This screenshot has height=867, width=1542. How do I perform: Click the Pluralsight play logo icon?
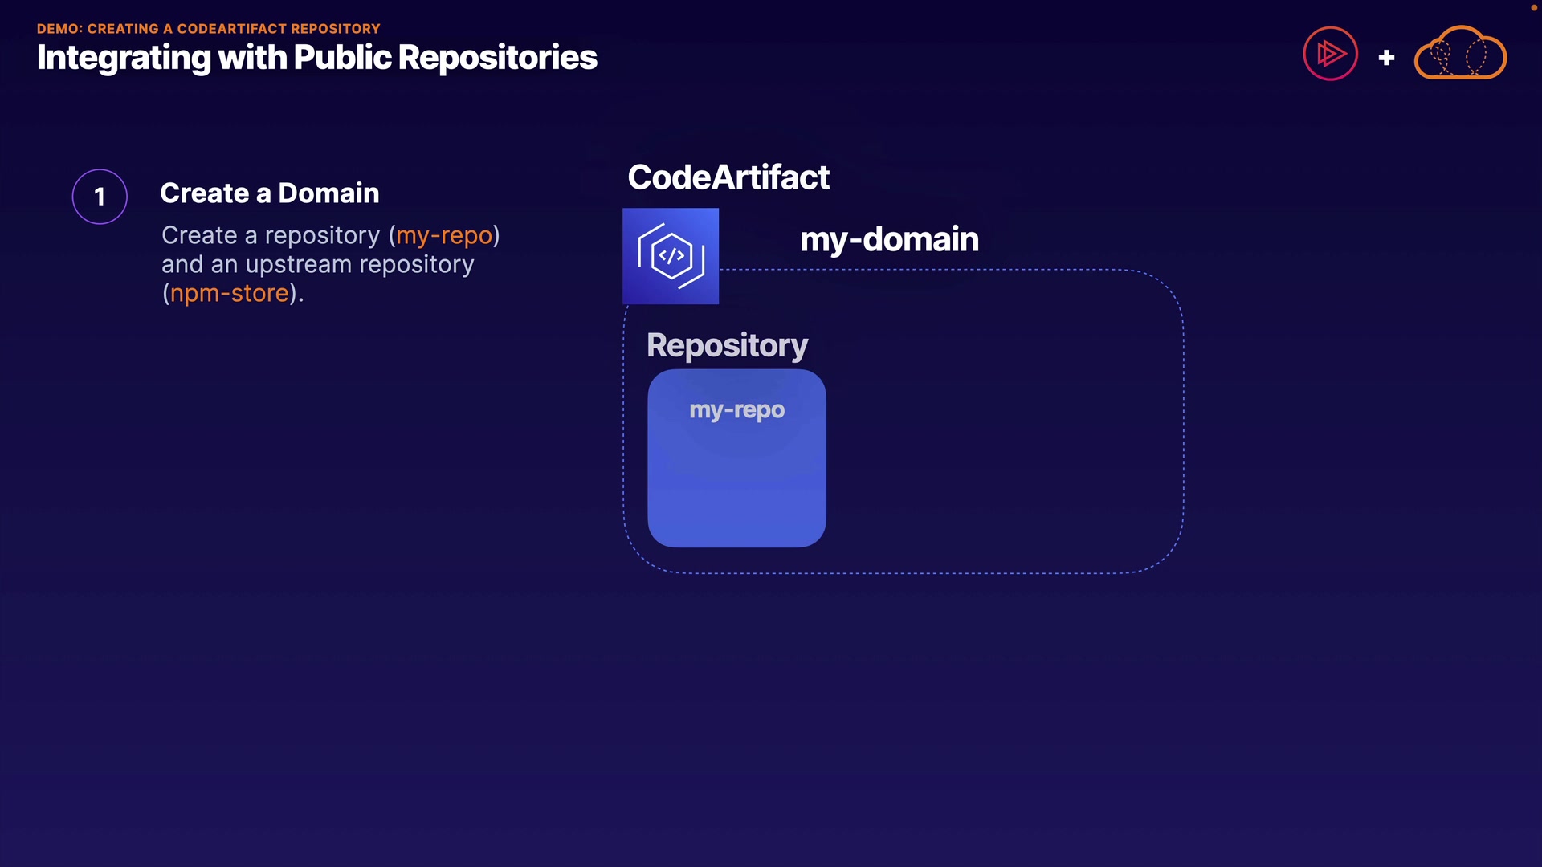click(1330, 54)
